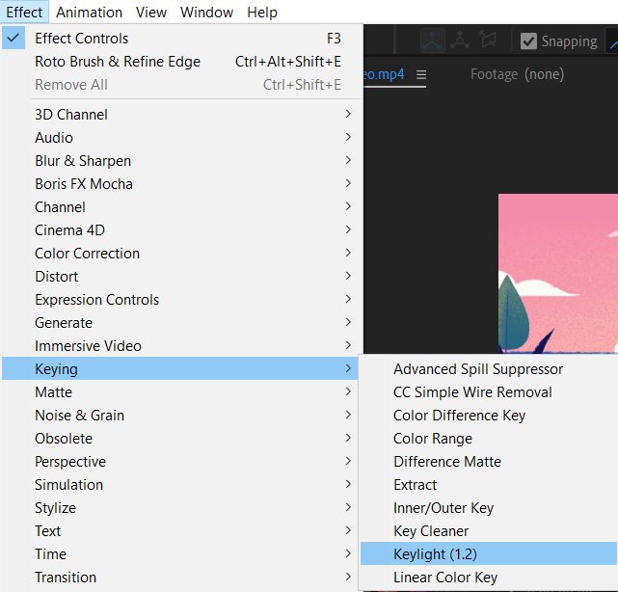This screenshot has height=592, width=618.
Task: Apply the Keylight (1.2) effect
Action: pyautogui.click(x=435, y=554)
